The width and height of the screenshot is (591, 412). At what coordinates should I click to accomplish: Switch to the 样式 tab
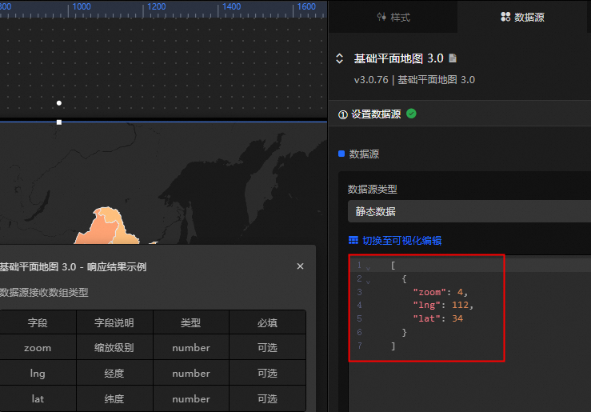(x=393, y=18)
